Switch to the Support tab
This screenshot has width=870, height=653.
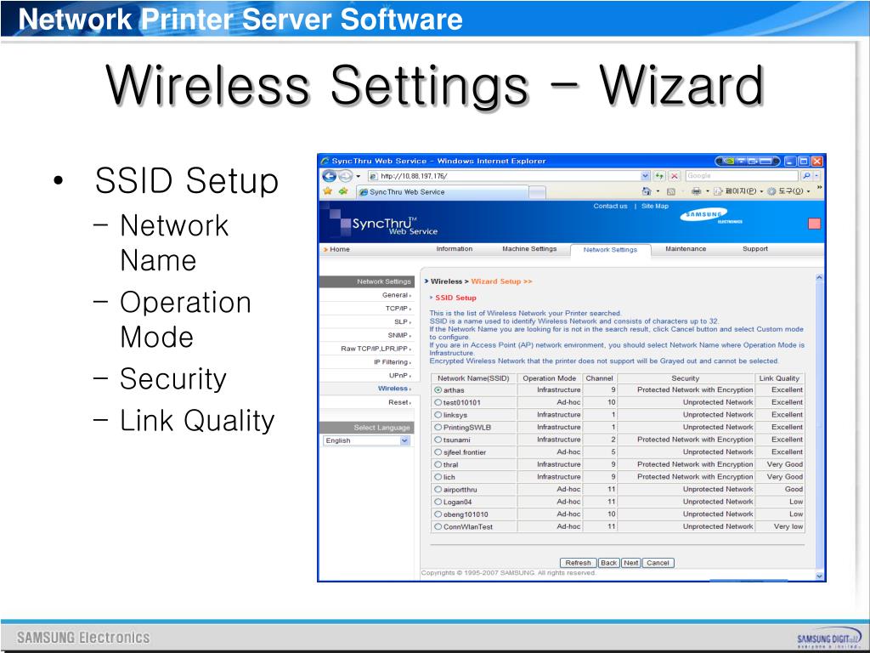tap(755, 249)
